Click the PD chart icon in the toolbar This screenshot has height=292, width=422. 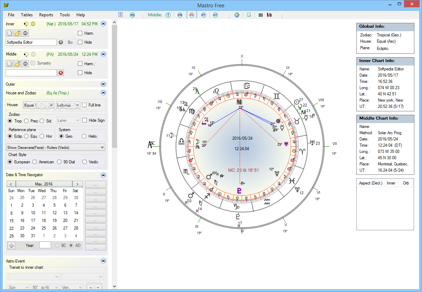point(132,15)
